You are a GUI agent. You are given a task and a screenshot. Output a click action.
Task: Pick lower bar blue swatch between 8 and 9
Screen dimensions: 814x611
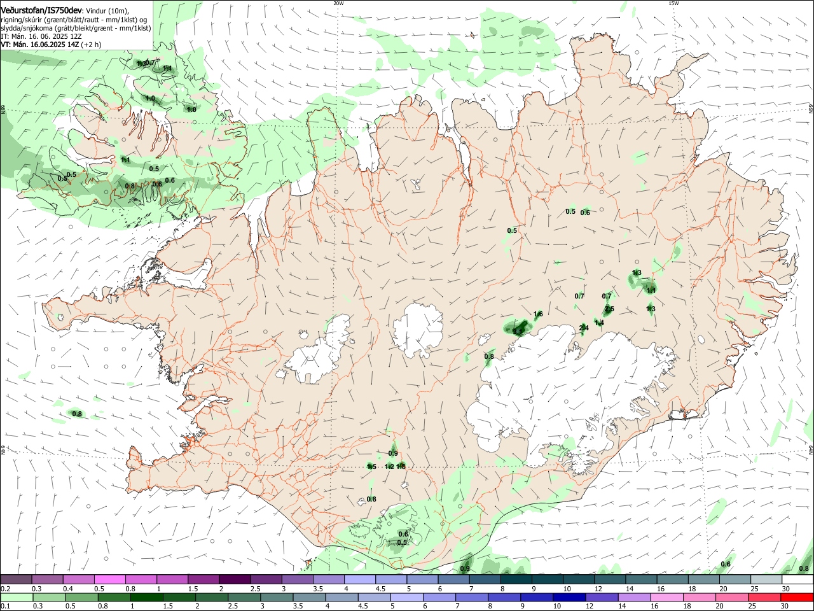504,597
